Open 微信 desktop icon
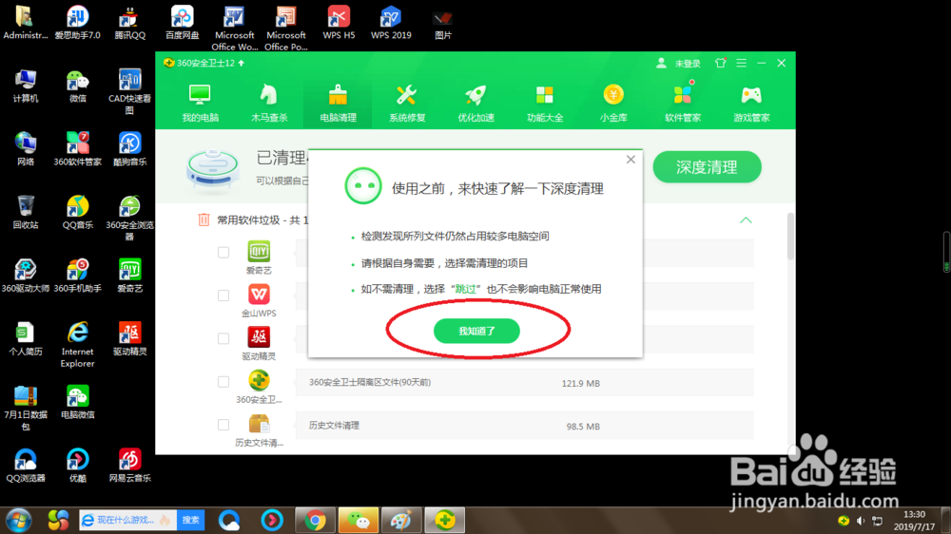951x534 pixels. (77, 86)
